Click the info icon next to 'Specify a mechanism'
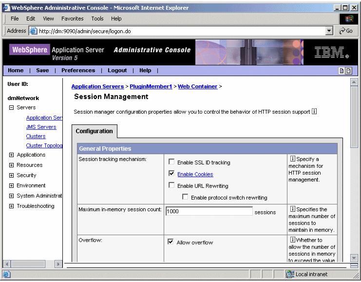Viewport: 361px width, 282px height. [x=292, y=159]
